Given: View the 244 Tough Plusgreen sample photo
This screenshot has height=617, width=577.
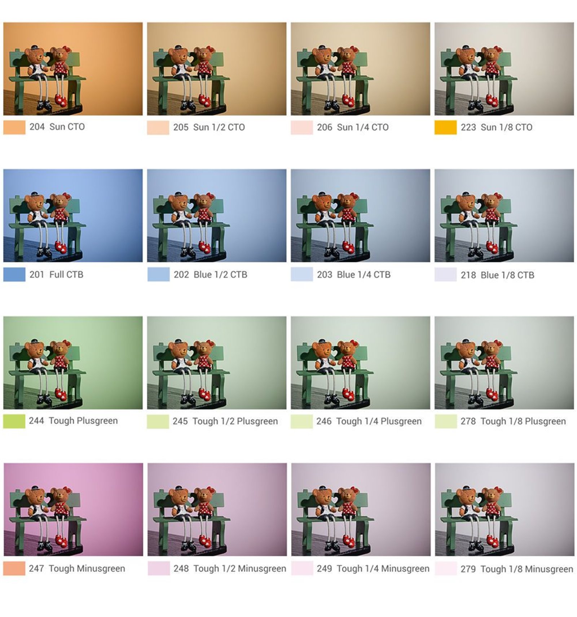Looking at the screenshot, I should click(73, 363).
